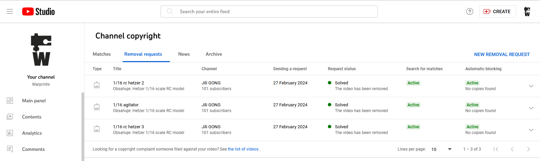Open 'the list of videos' link
The width and height of the screenshot is (540, 161).
coord(243,149)
